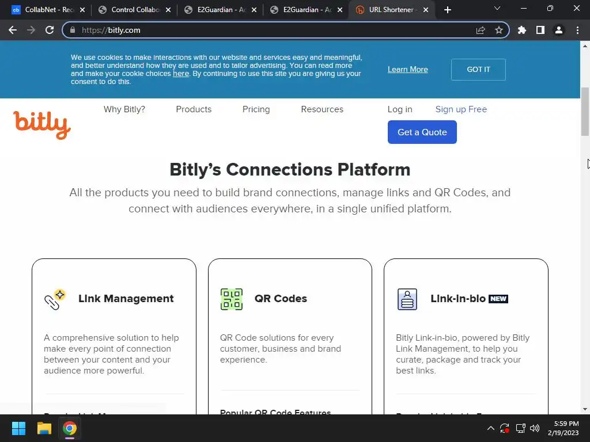Reload the bitly.com page
This screenshot has height=442, width=590.
[x=50, y=30]
